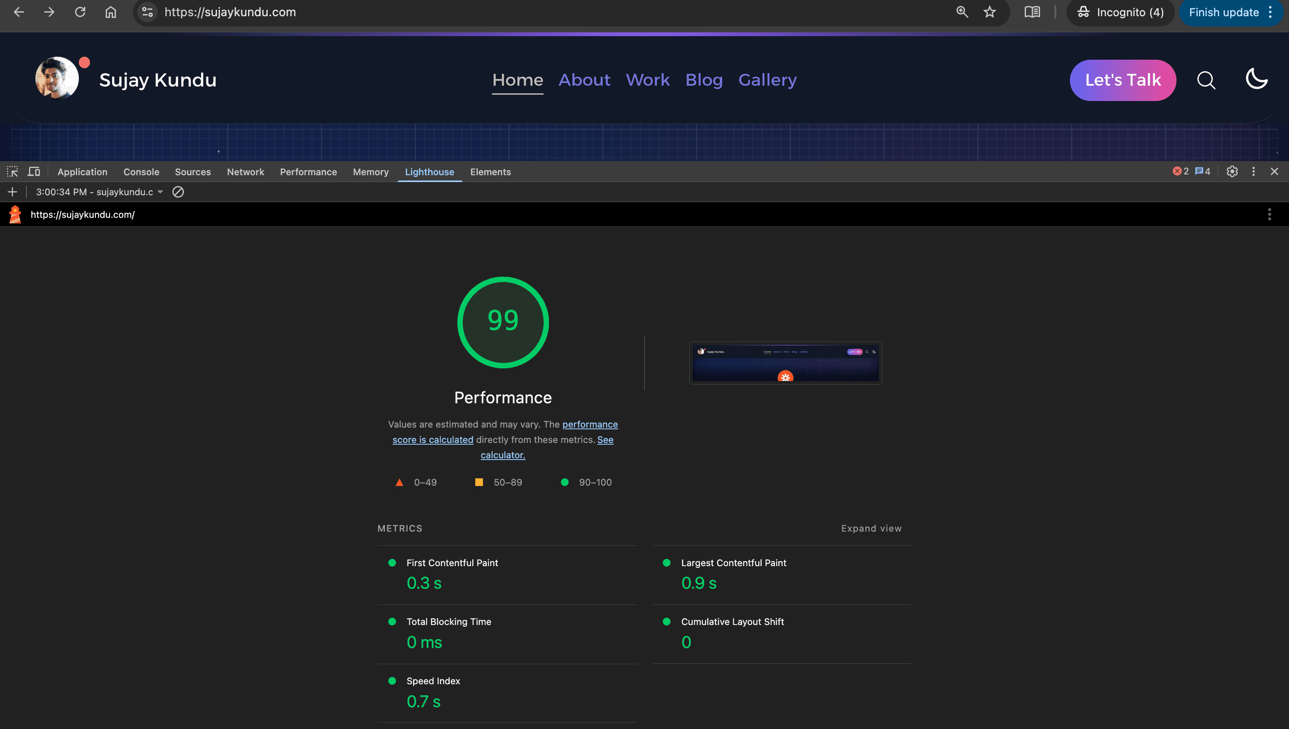Screen dimensions: 1289x729
Task: Click the Let's Talk button
Action: click(1123, 80)
